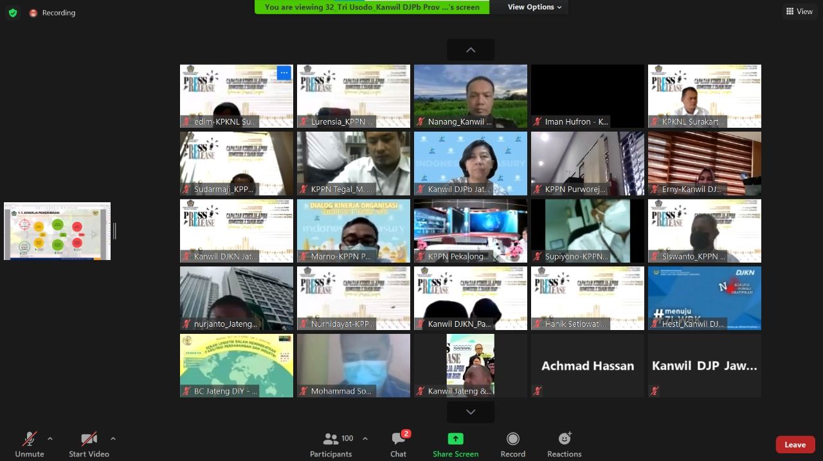This screenshot has width=823, height=461.
Task: Expand video options arrow beside Start Video
Action: [113, 439]
